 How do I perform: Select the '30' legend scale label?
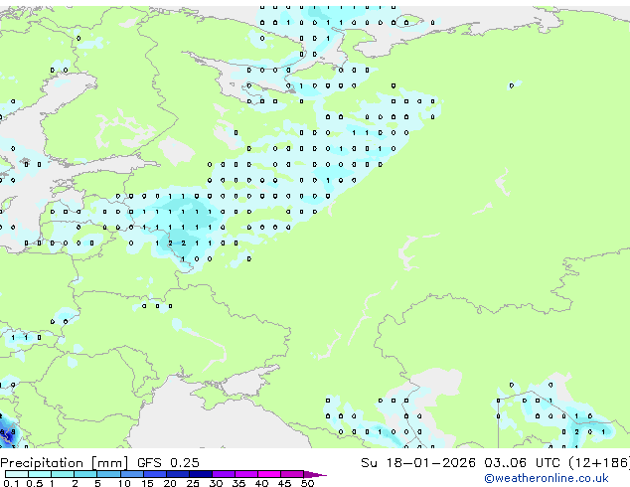click(216, 483)
